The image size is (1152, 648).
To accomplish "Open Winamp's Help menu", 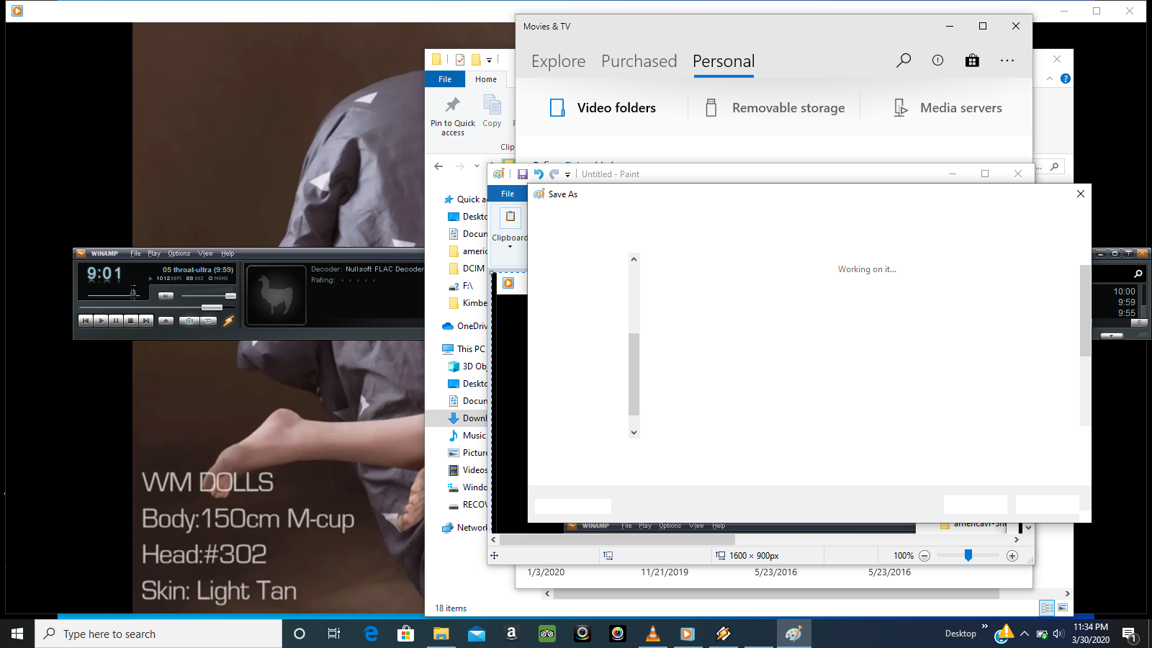I will (228, 253).
